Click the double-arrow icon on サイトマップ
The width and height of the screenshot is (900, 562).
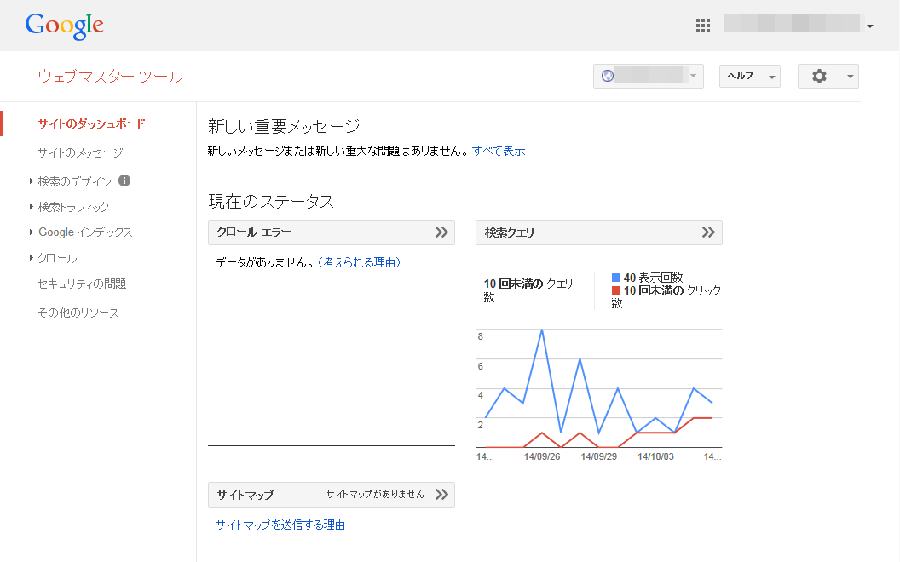click(441, 495)
